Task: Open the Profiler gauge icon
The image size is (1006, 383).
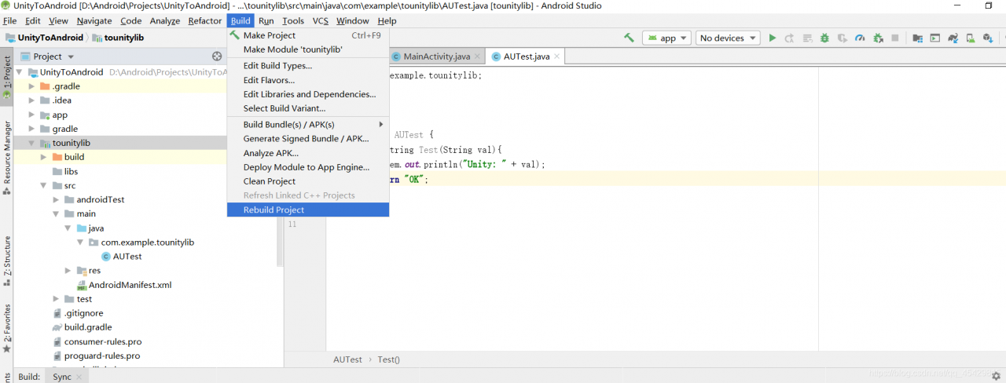Action: [860, 38]
